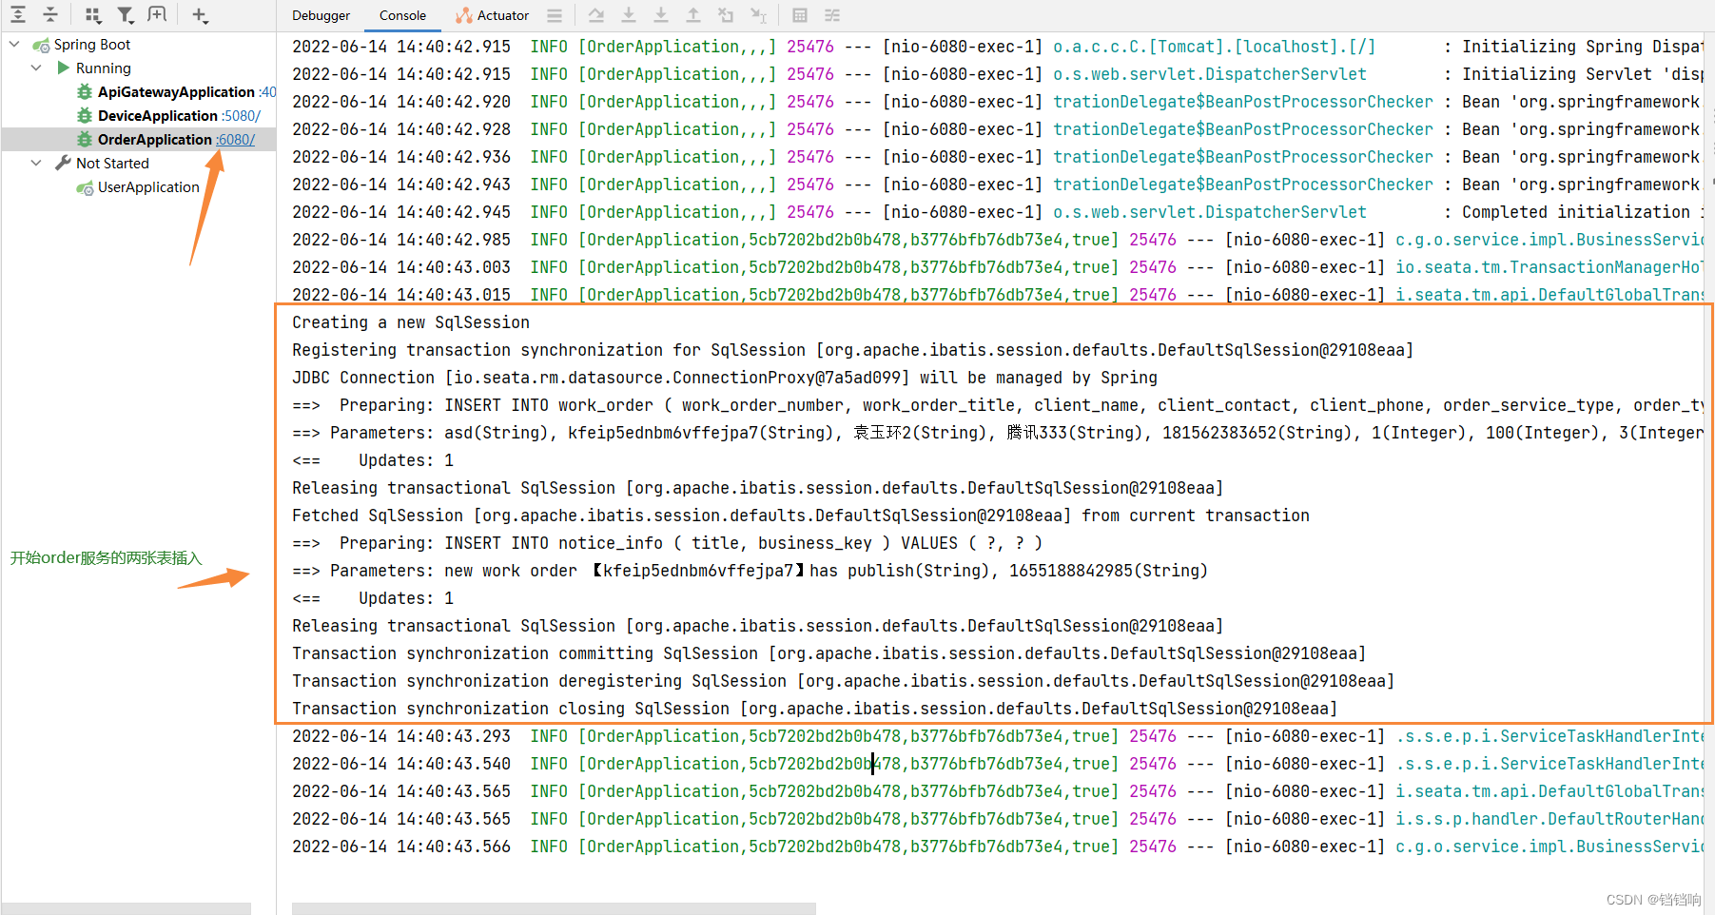The image size is (1715, 915).
Task: Click the log line timestamped 14:40:42.920
Action: 998,102
